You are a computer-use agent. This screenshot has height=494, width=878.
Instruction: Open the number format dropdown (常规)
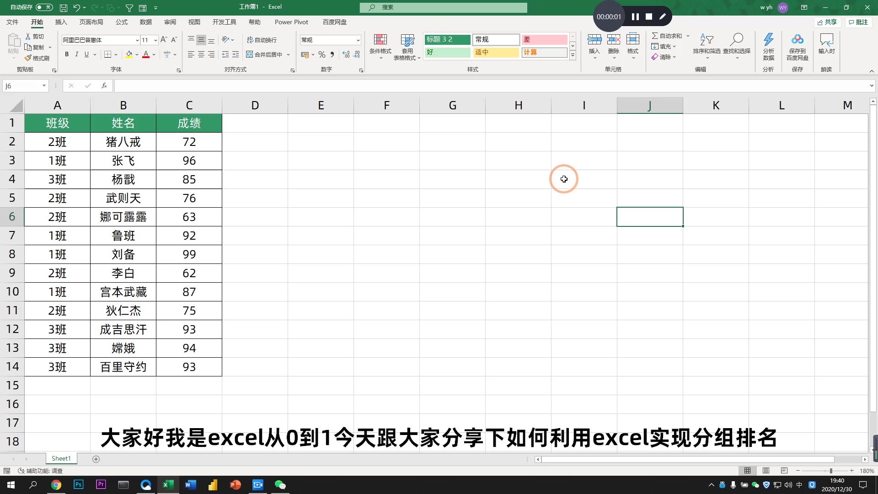coord(358,40)
